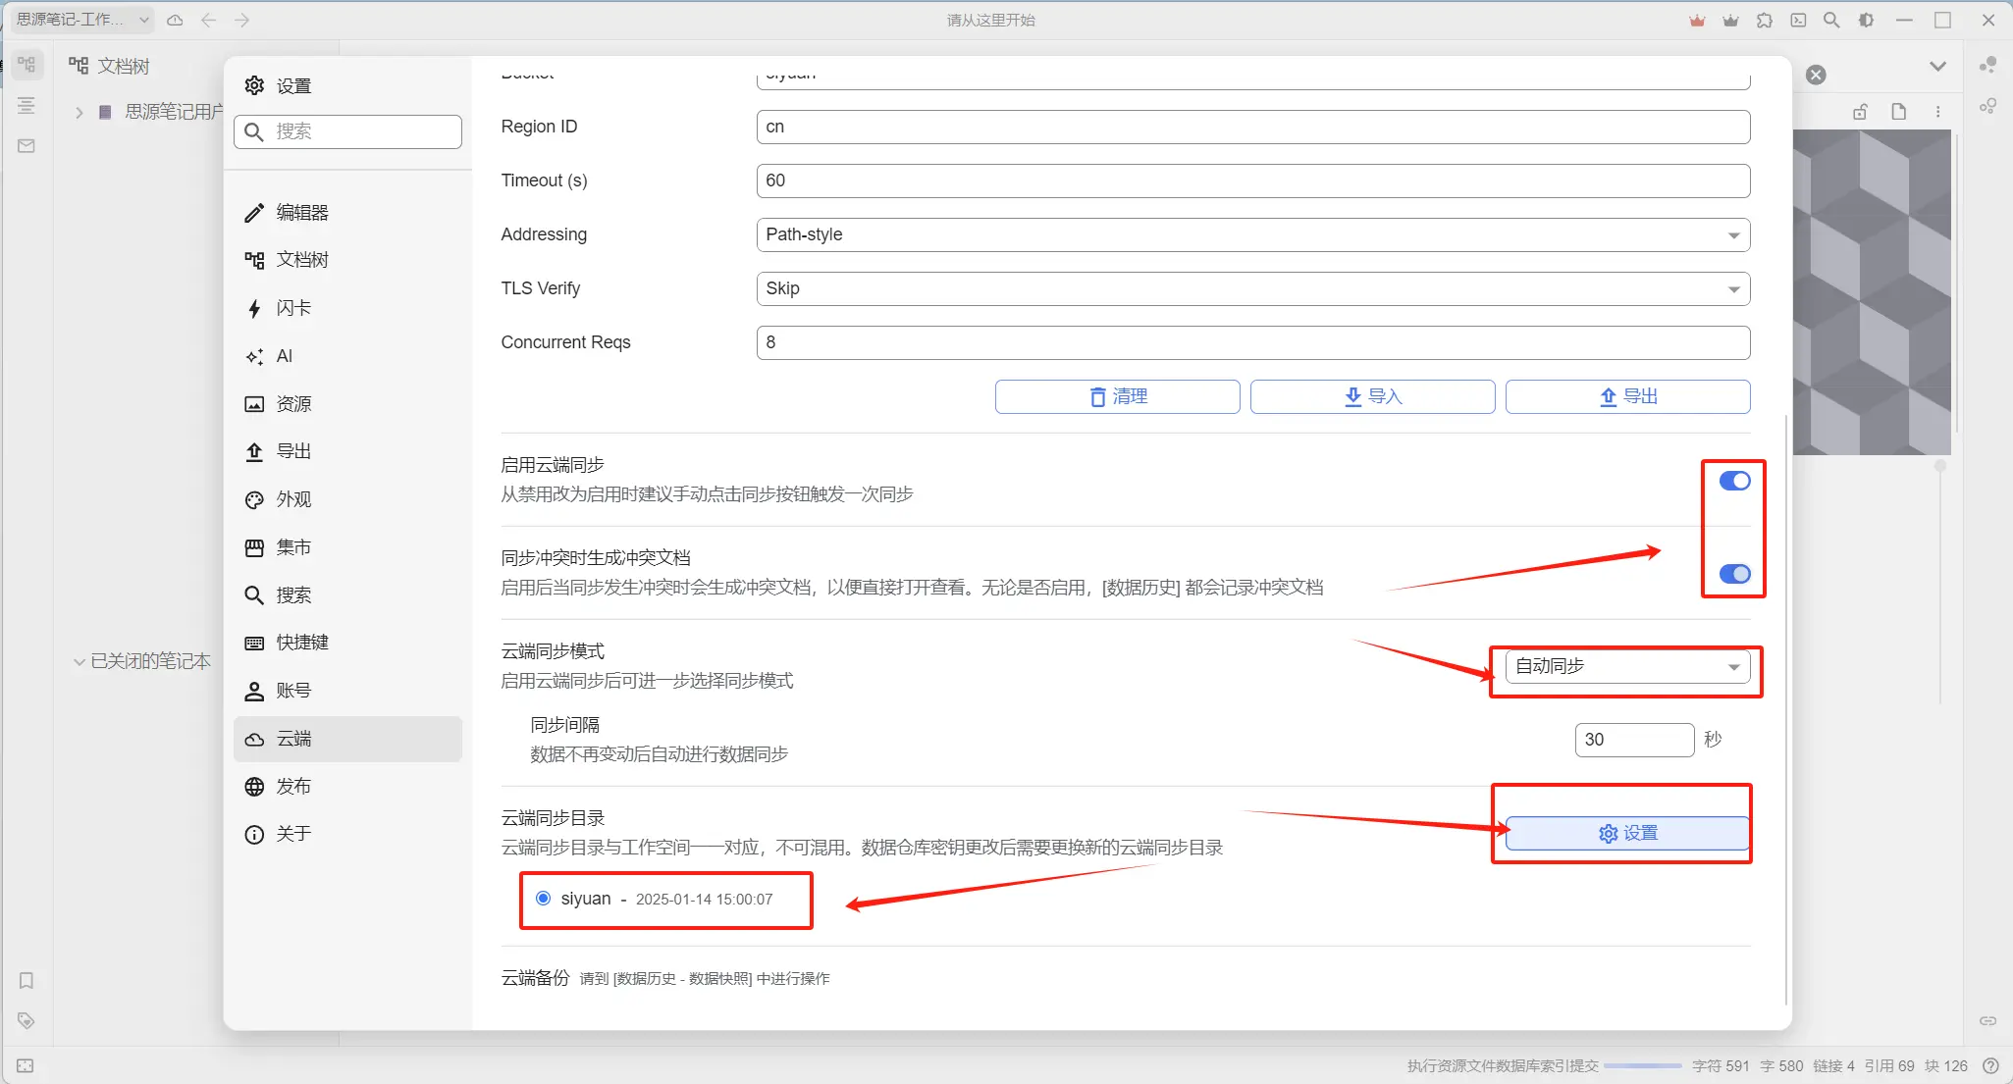Expand the 思源笔记用户 notebook tree item
Image resolution: width=2013 pixels, height=1084 pixels.
pos(79,113)
